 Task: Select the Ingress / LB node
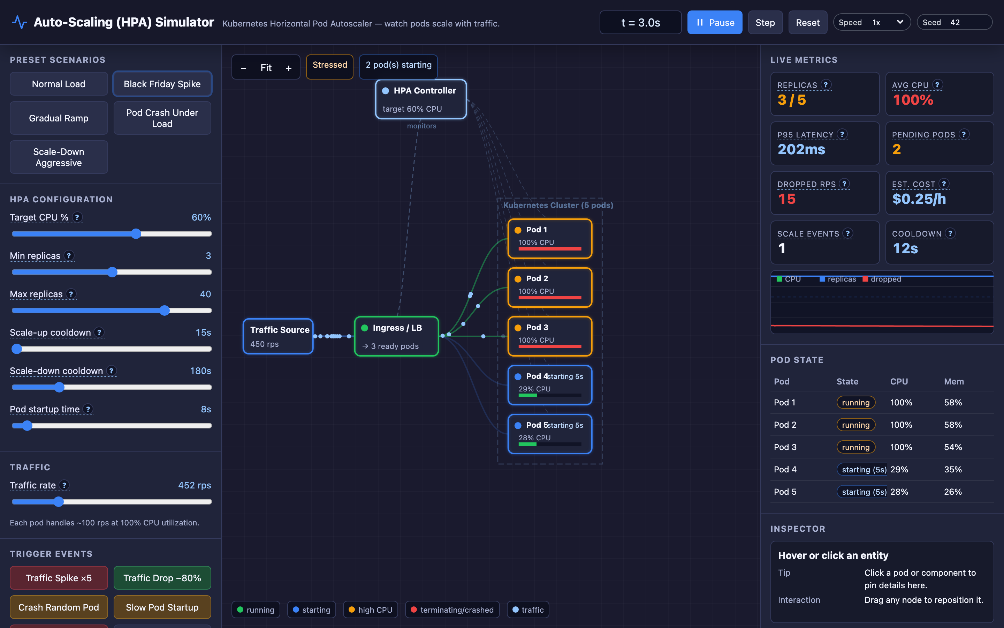[396, 336]
